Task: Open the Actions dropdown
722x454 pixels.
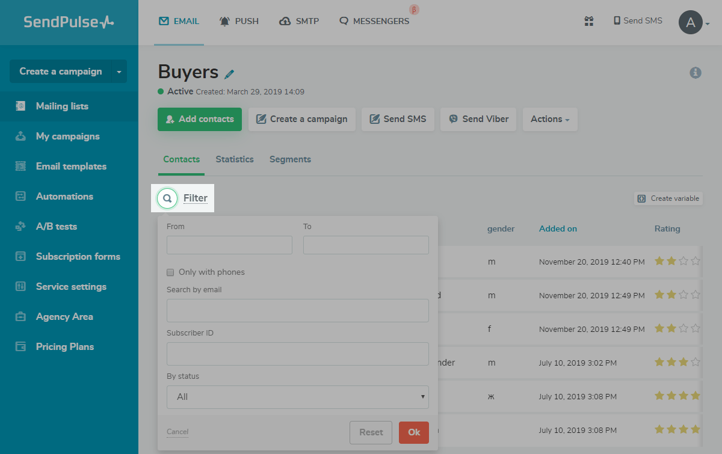Action: [550, 119]
